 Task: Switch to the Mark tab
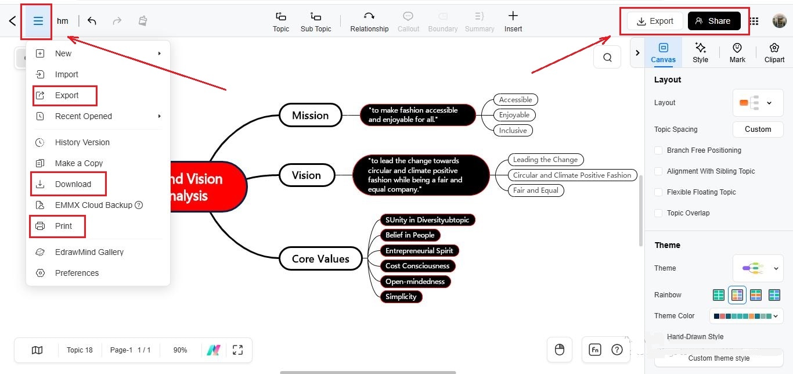(737, 52)
